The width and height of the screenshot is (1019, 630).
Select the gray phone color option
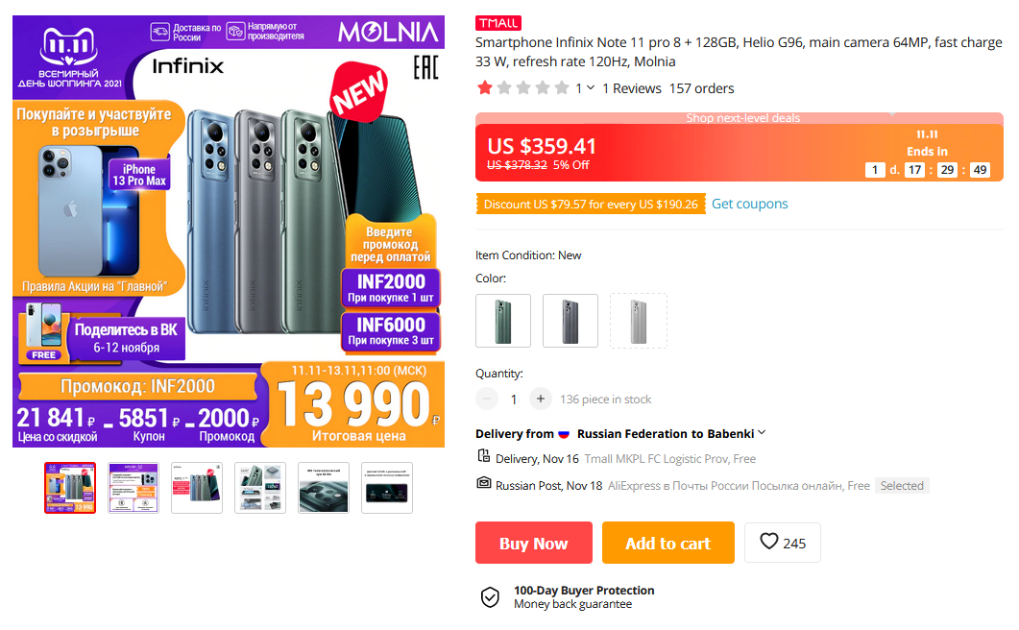570,321
